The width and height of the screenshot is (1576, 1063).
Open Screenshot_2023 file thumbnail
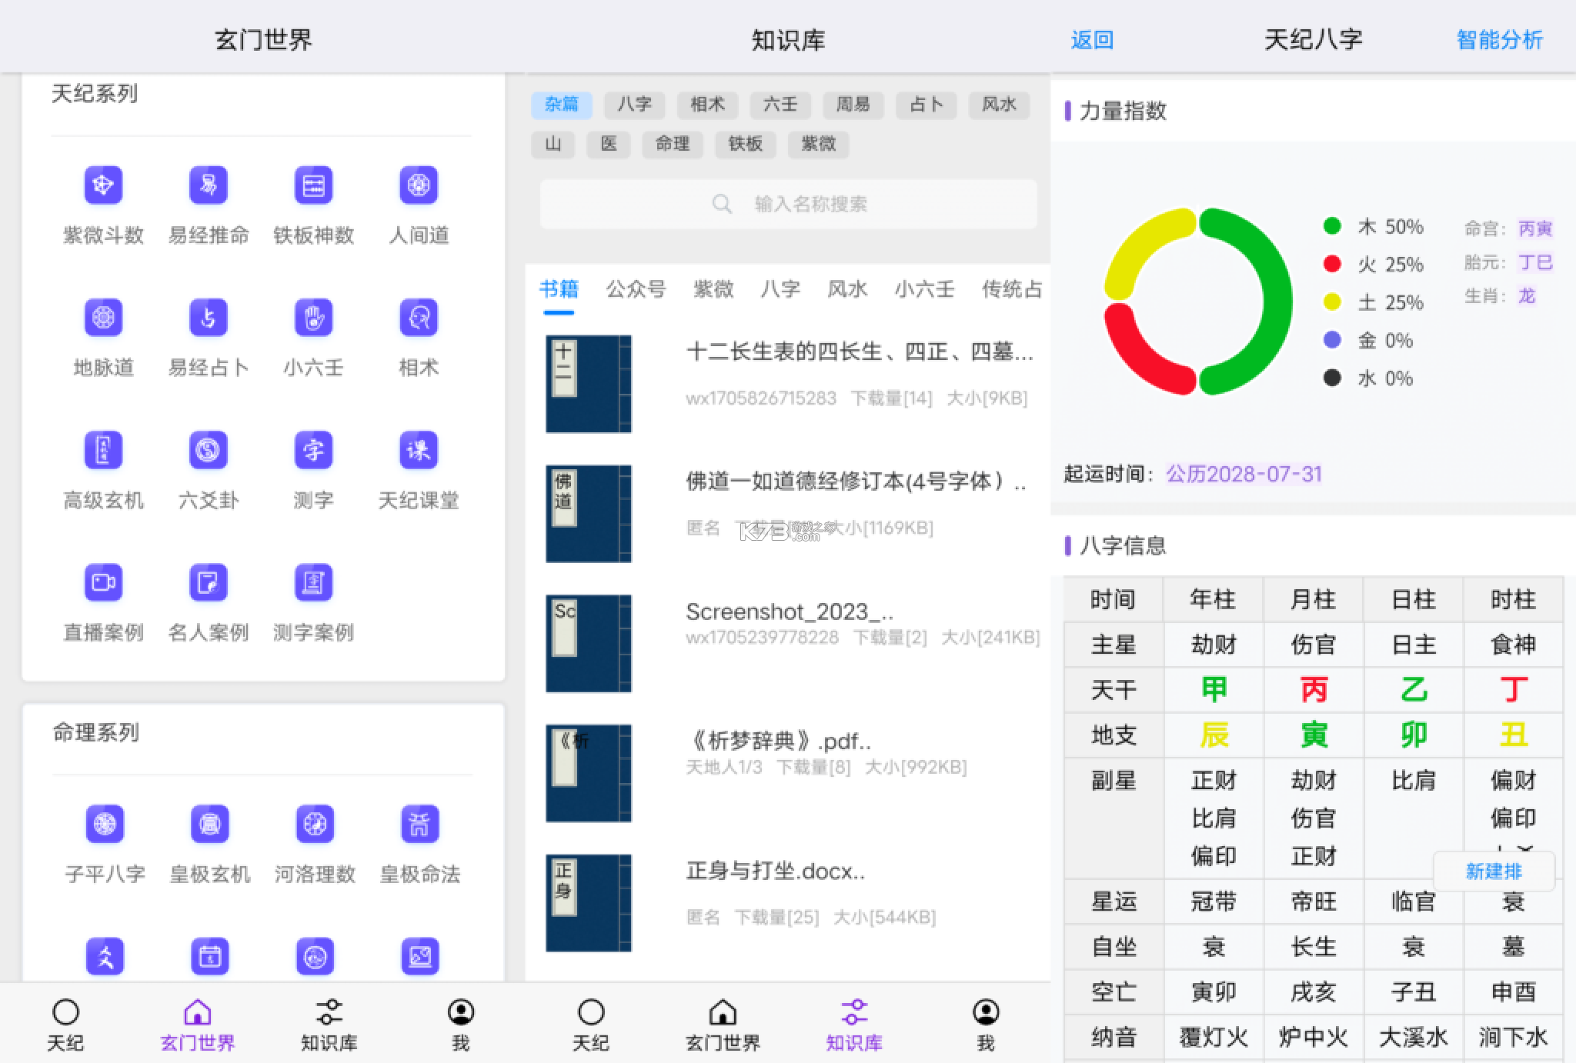coord(589,643)
